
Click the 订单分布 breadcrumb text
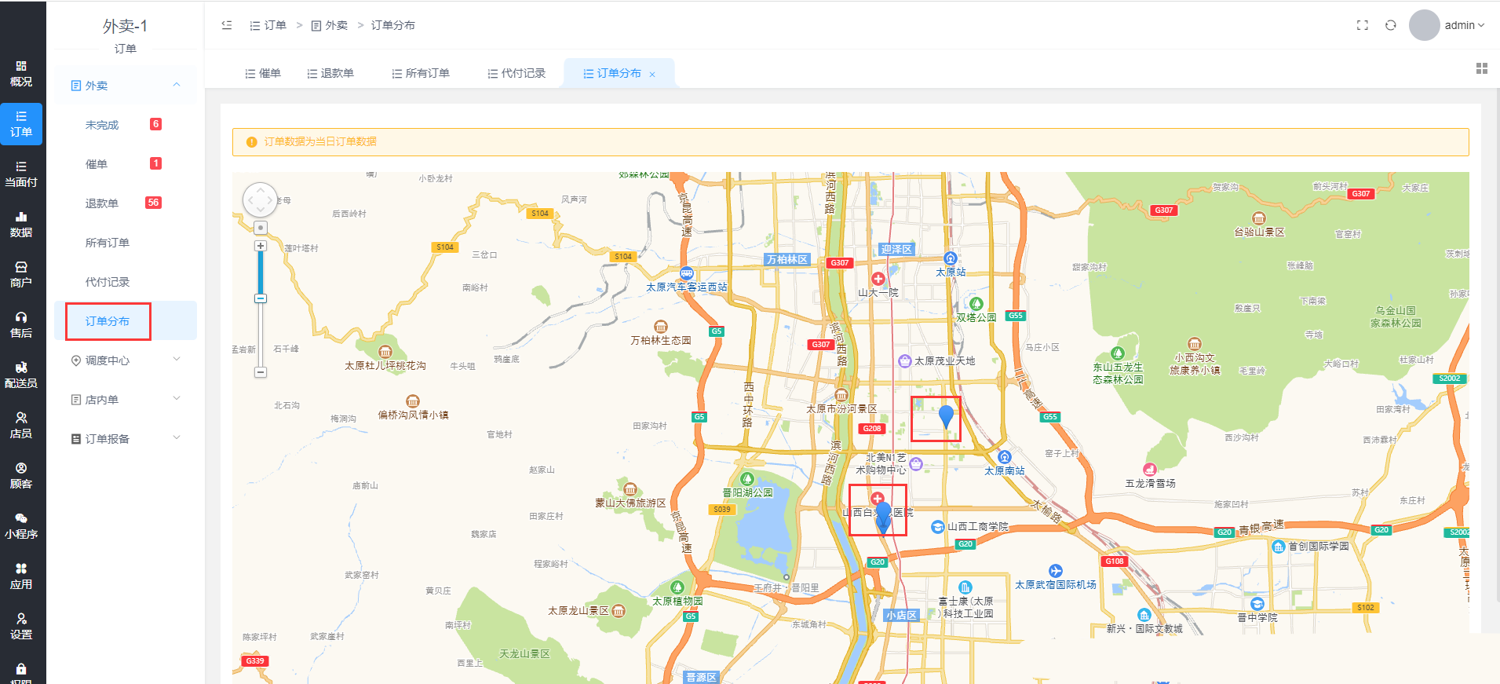coord(393,25)
